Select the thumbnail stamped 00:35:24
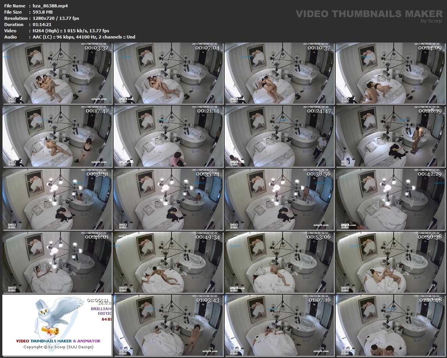 pos(168,199)
